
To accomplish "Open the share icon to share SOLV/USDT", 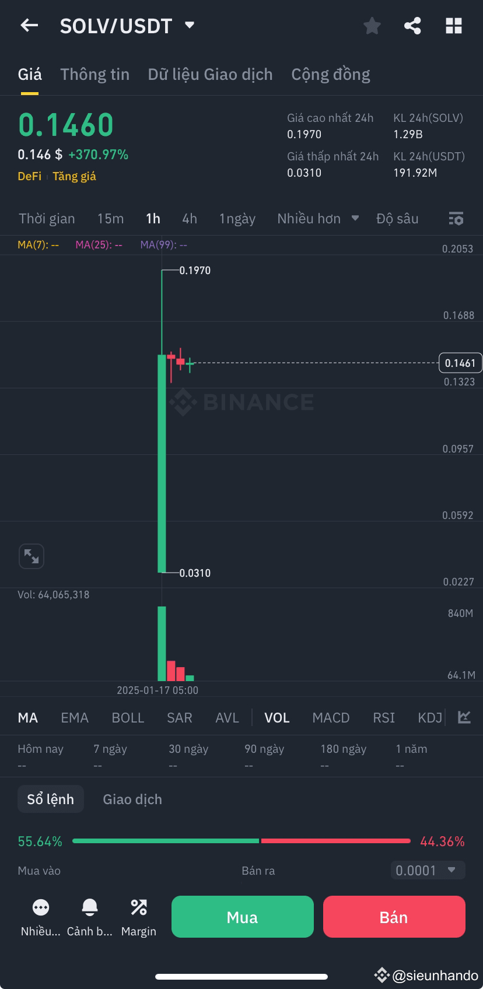I will (412, 26).
